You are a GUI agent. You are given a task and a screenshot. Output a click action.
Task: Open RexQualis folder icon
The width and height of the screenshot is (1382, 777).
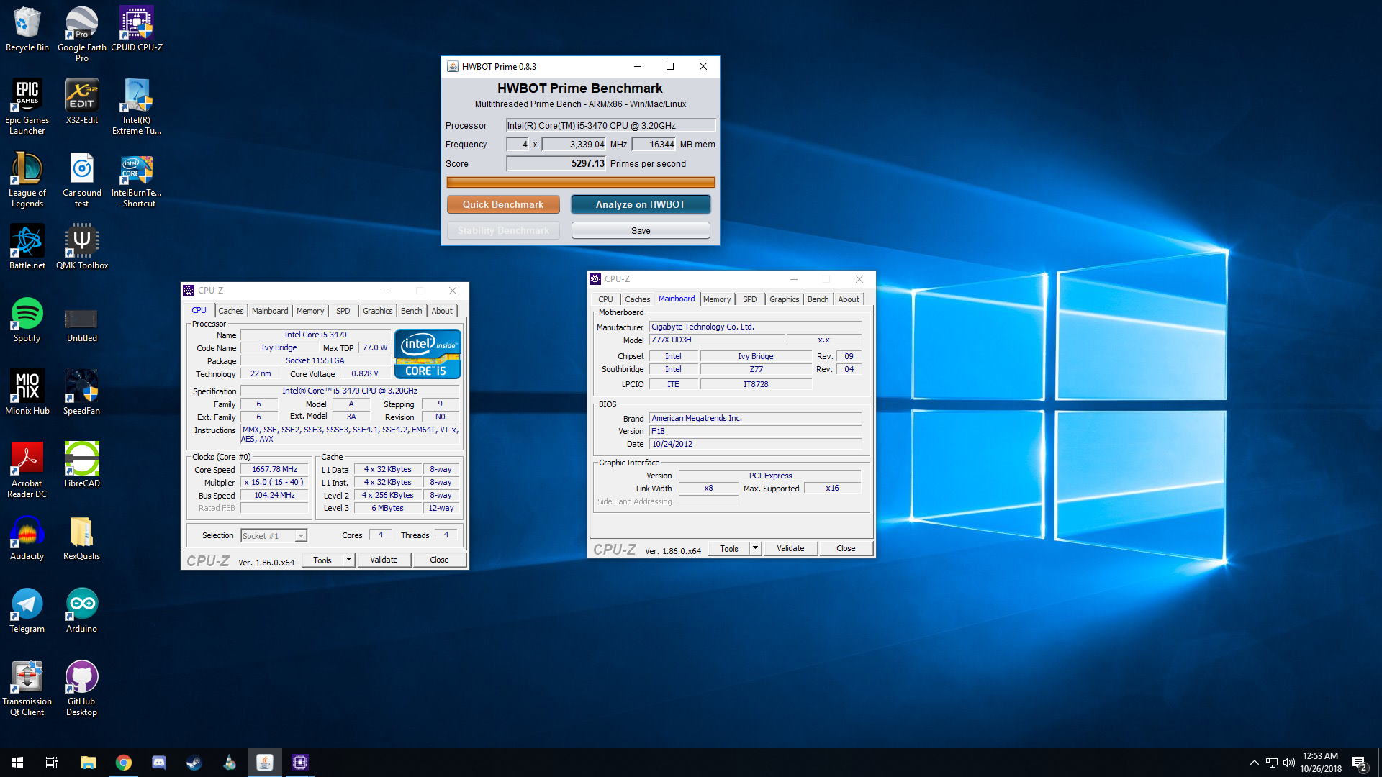(x=82, y=537)
